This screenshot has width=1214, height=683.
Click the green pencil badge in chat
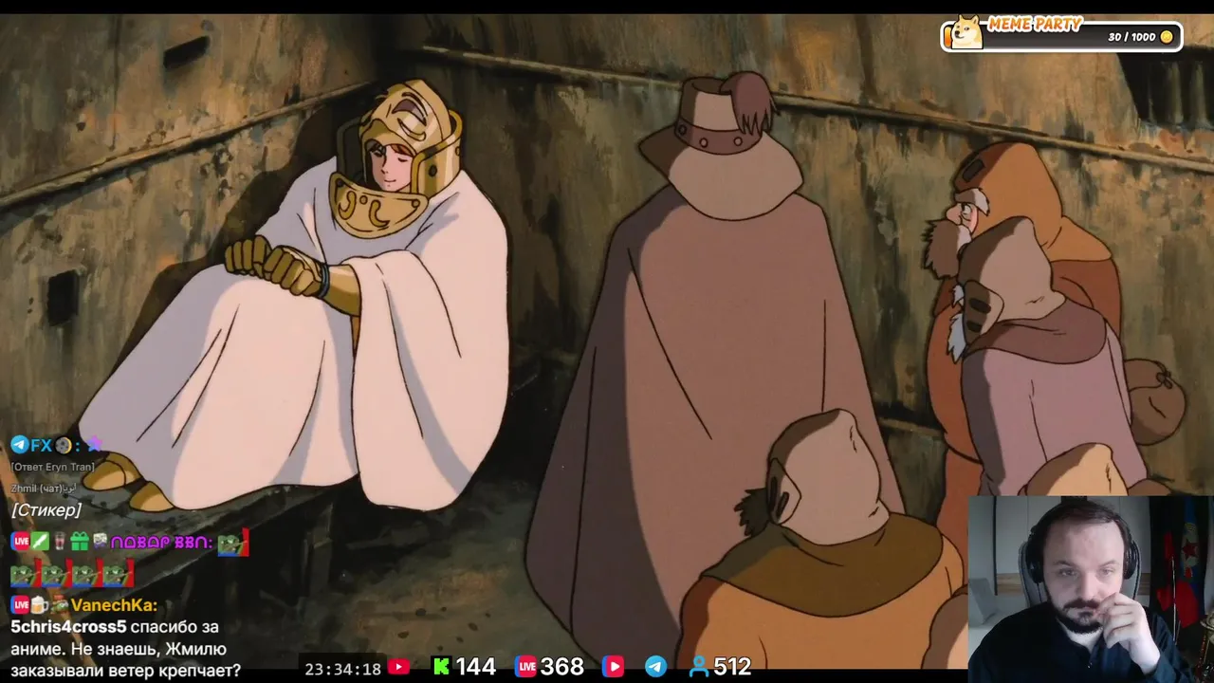click(x=40, y=542)
